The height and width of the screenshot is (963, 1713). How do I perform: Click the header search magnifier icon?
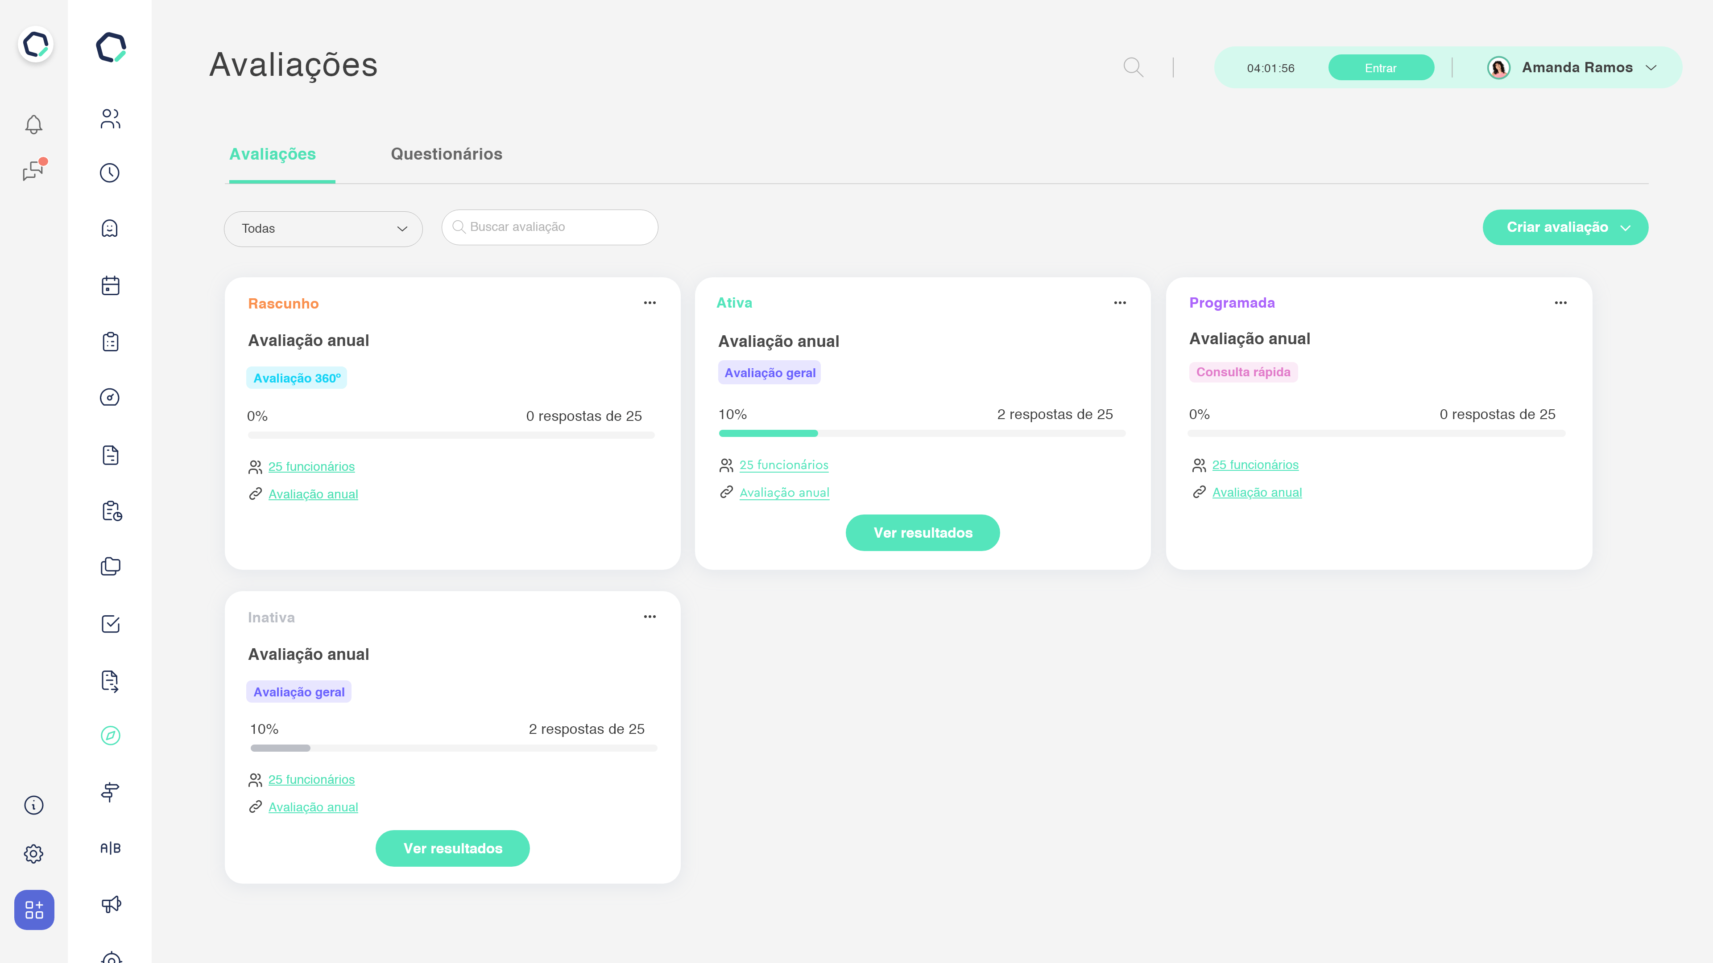(x=1133, y=67)
